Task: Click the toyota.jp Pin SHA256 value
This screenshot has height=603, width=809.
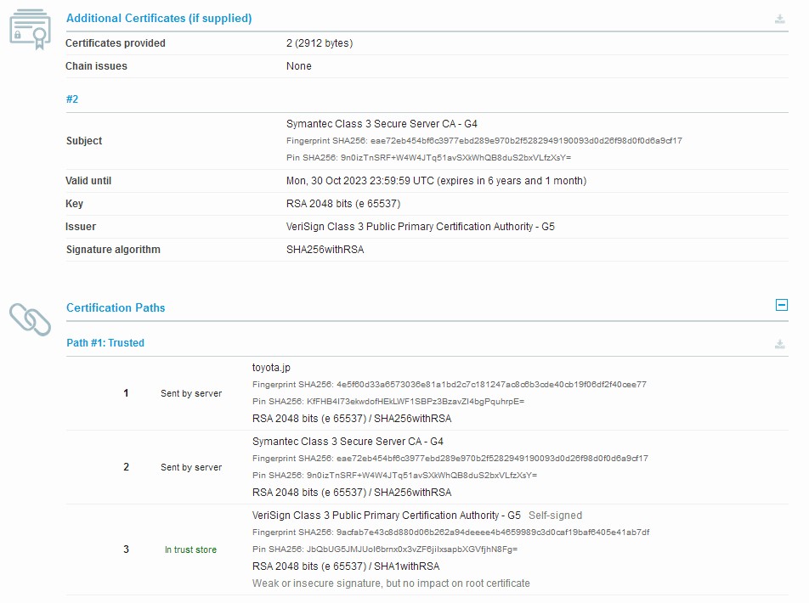Action: pyautogui.click(x=388, y=402)
